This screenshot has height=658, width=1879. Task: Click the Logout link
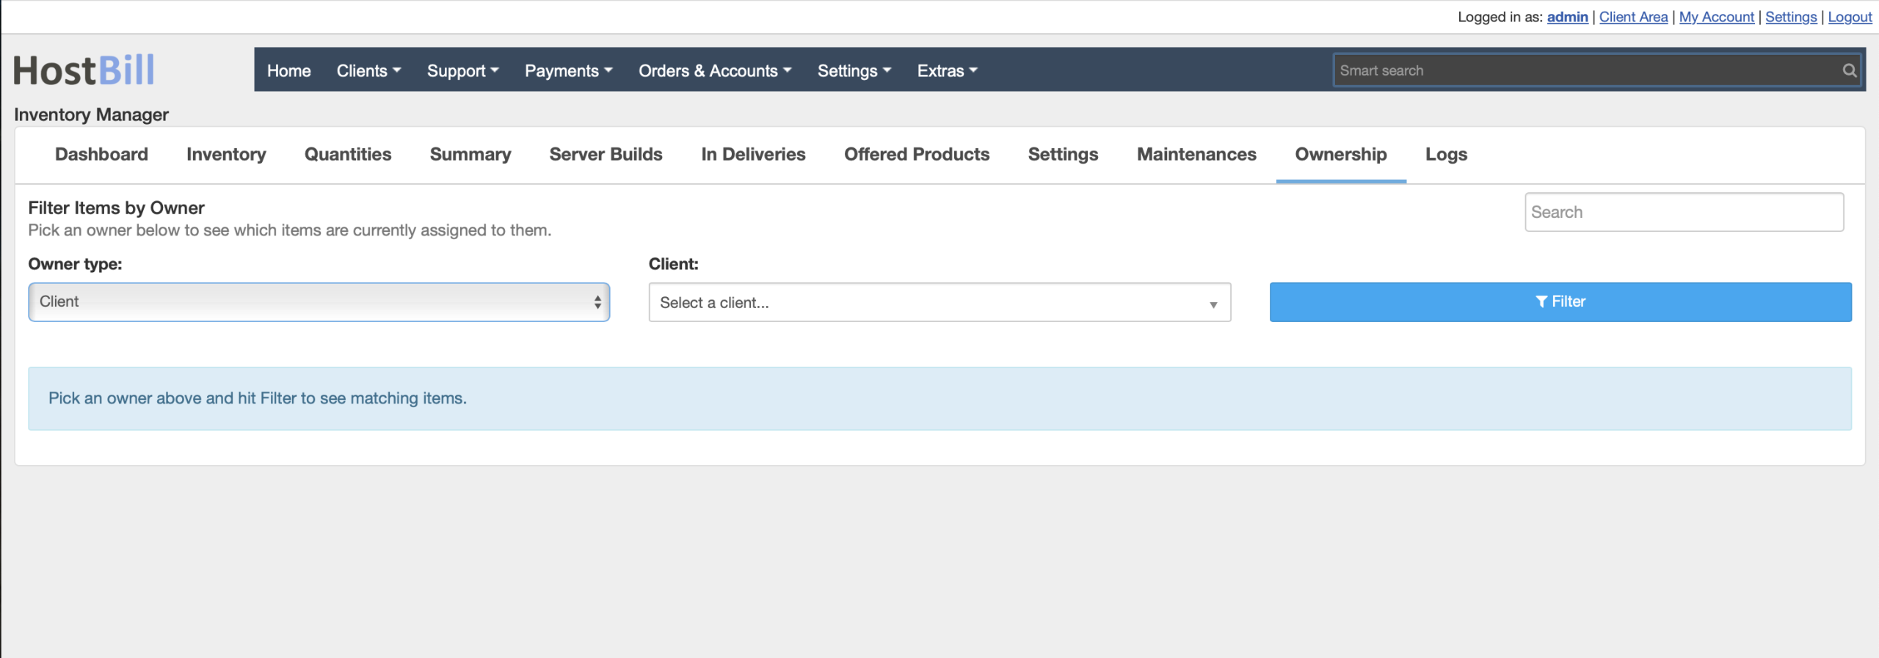tap(1850, 17)
